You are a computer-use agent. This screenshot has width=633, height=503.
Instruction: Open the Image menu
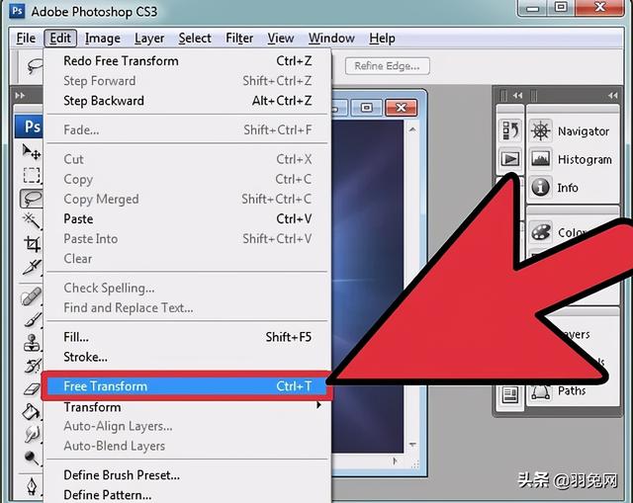tap(103, 39)
